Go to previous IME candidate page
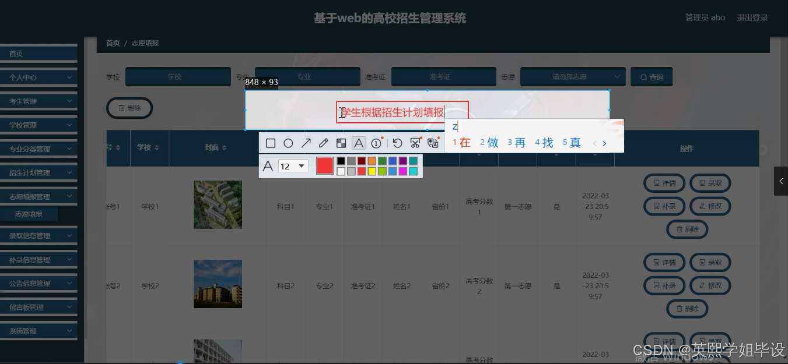This screenshot has width=788, height=364. click(x=594, y=143)
